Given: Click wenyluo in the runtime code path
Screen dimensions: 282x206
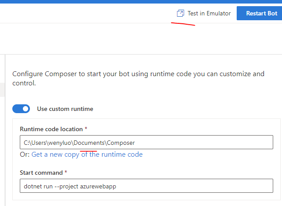Looking at the screenshot, I should (x=61, y=143).
